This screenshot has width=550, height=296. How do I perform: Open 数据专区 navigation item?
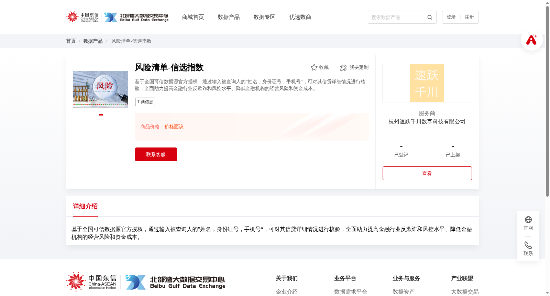pos(264,17)
